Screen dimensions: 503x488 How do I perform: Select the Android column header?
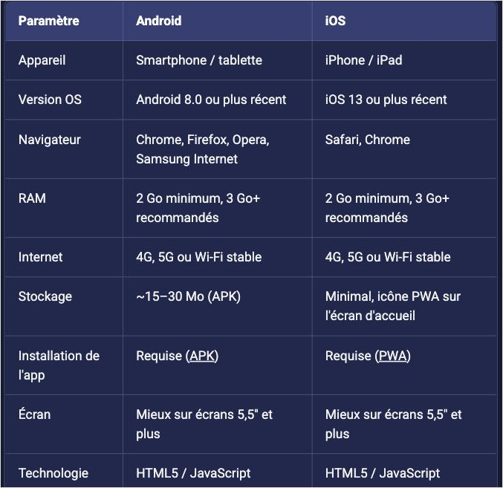click(x=159, y=21)
